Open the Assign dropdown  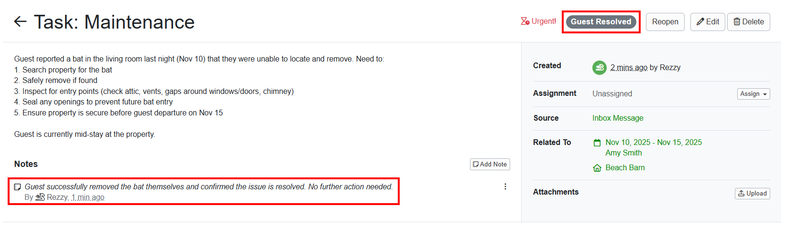tap(753, 94)
